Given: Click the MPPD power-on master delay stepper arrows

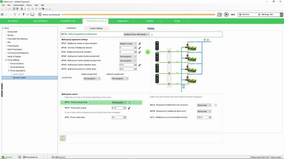Looking at the screenshot, I should click(135, 69).
